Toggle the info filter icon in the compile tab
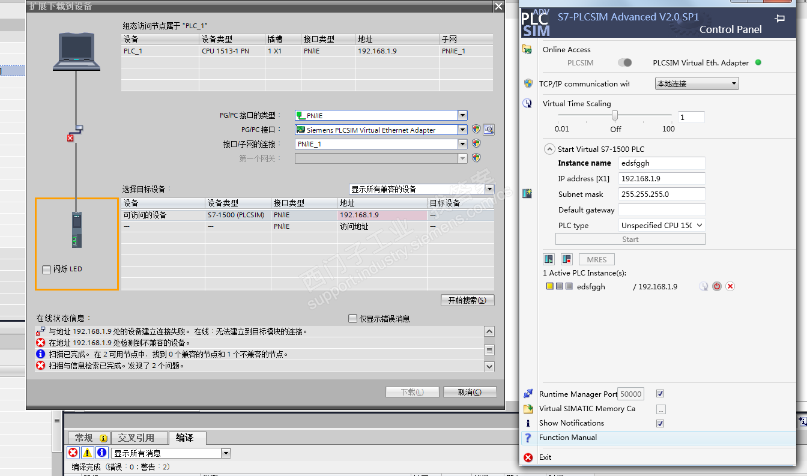The image size is (807, 476). coord(102,453)
